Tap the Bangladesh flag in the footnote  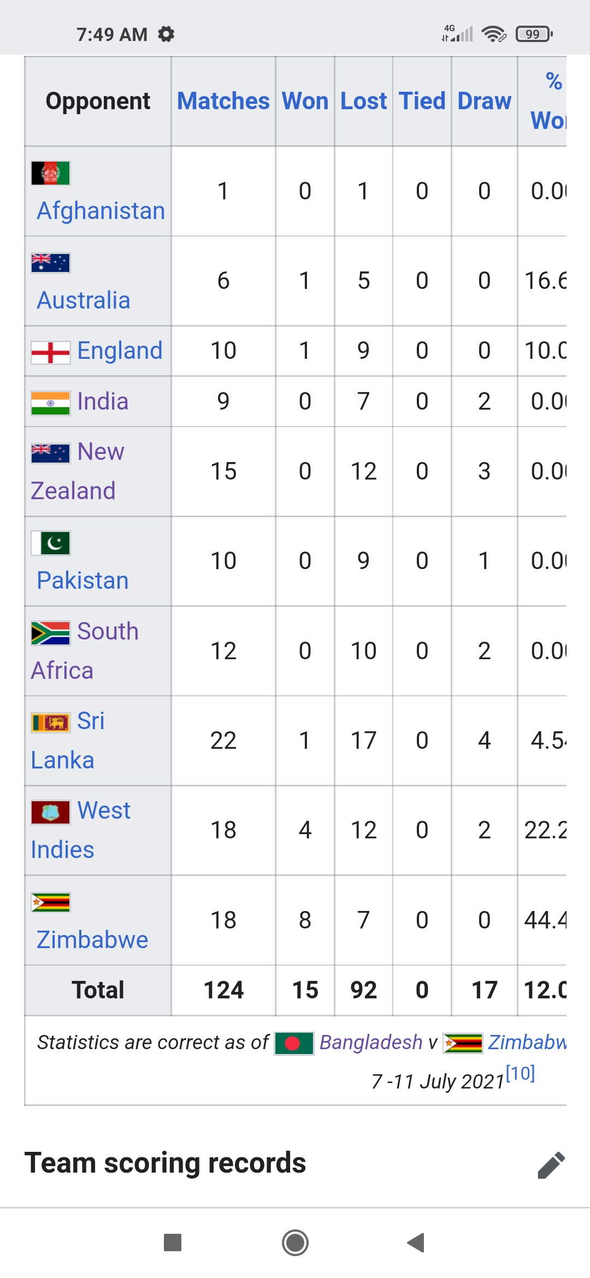294,1044
